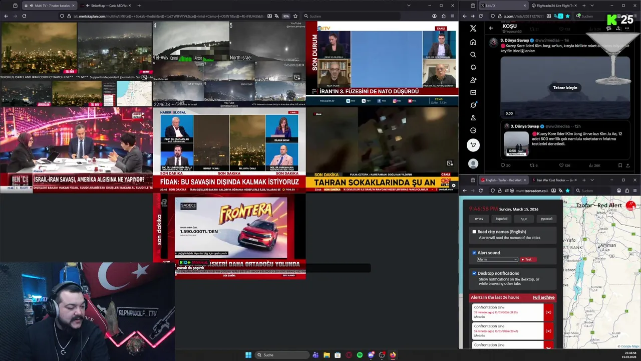The height and width of the screenshot is (361, 641).
Task: Open new tab in Multi TV window
Action: coord(139,6)
